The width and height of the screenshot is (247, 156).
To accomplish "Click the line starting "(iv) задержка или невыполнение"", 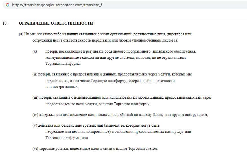I will [120, 114].
